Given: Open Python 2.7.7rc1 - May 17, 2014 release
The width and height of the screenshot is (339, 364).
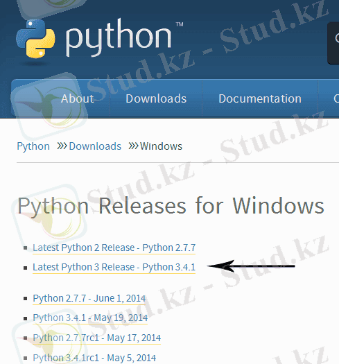Looking at the screenshot, I should click(96, 338).
